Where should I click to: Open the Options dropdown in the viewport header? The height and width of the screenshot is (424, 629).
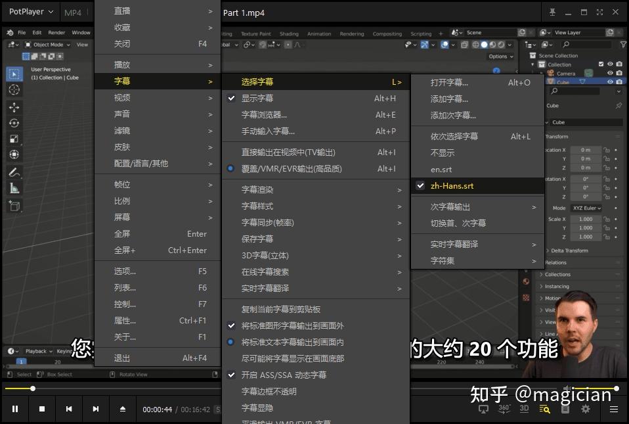[500, 57]
